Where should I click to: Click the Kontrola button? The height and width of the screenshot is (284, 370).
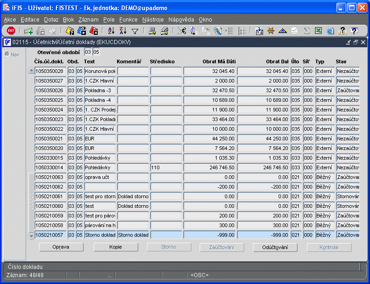coord(329,247)
